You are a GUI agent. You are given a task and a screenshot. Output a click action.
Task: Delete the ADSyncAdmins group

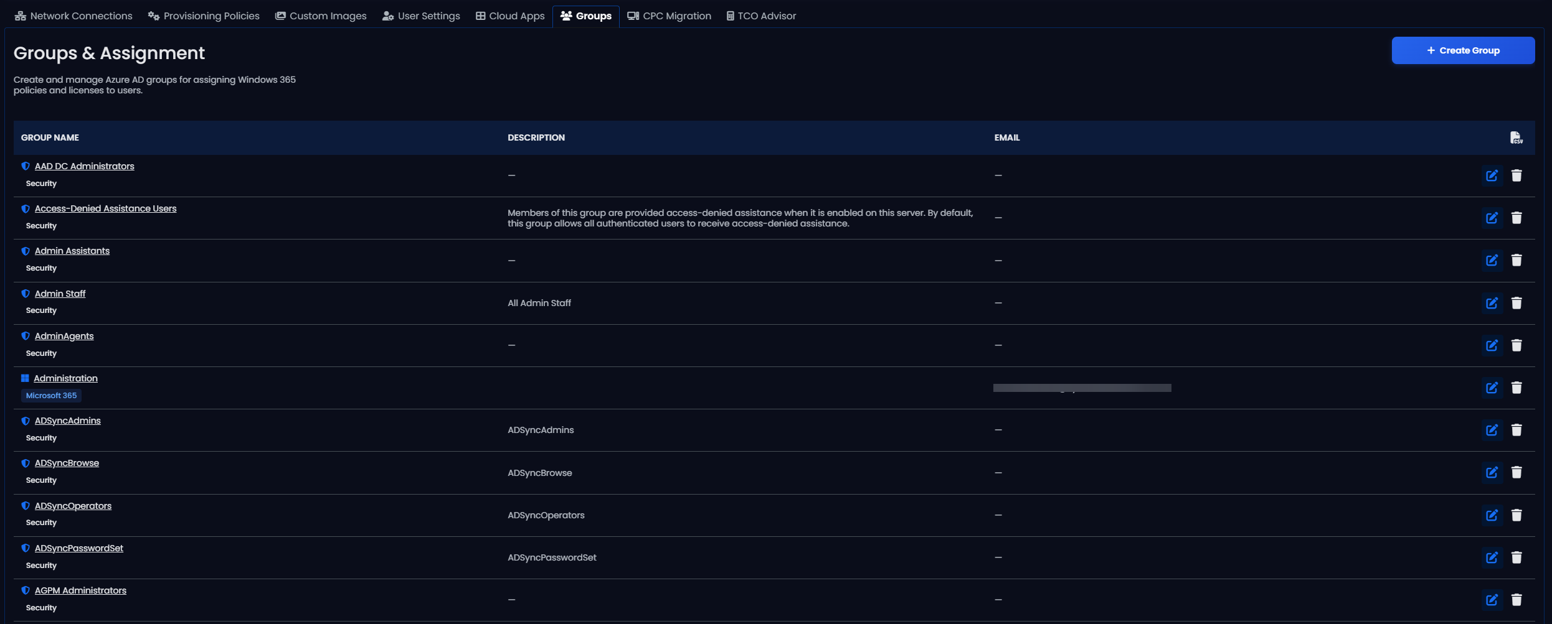coord(1517,430)
